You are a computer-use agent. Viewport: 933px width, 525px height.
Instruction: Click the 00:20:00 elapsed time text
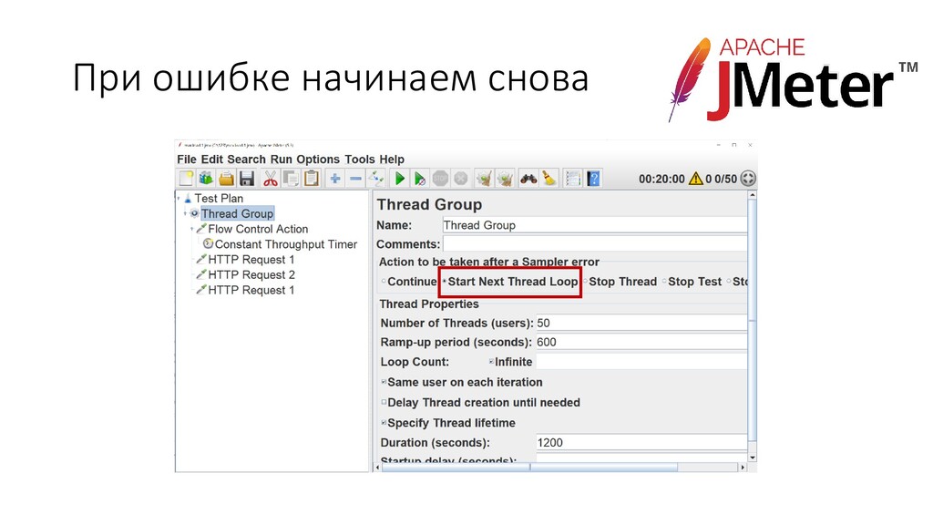coord(661,179)
